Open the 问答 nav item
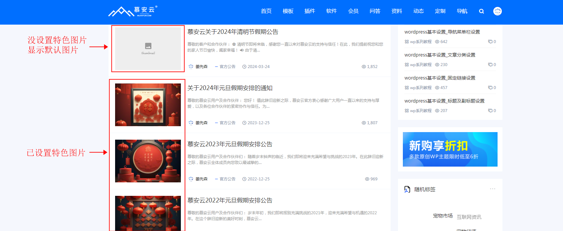Screen dimensions: 563x231 [375, 11]
